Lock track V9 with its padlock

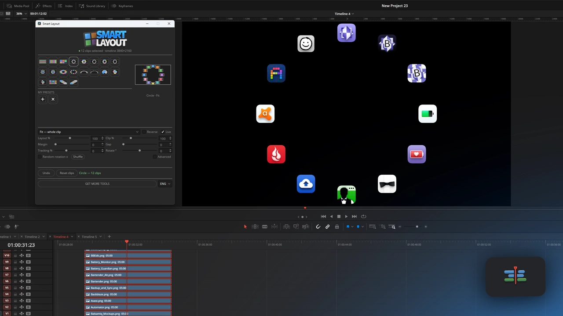tap(15, 262)
